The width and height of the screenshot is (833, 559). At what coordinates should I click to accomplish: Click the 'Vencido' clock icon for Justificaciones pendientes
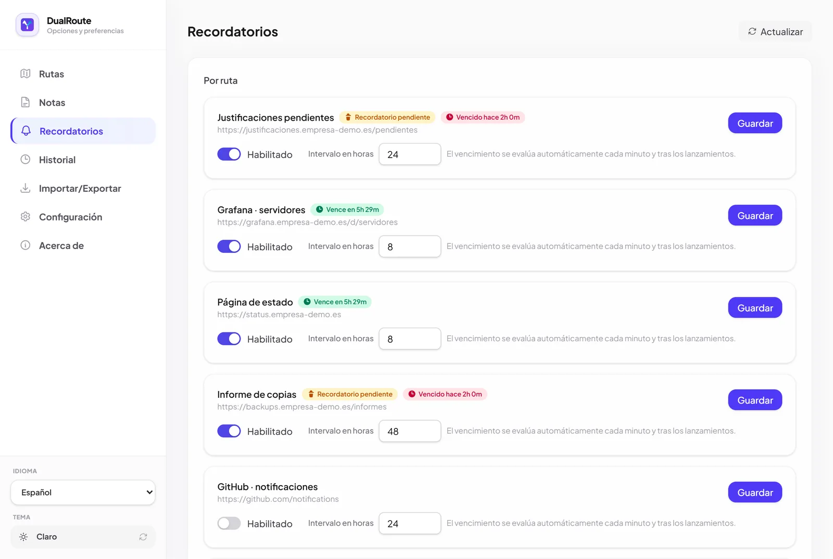tap(449, 118)
